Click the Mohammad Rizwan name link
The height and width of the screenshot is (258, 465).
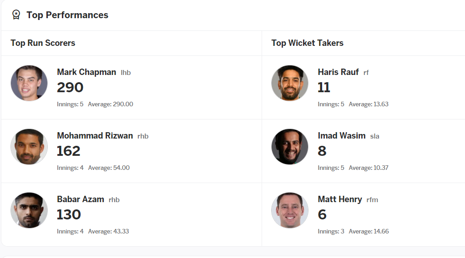[95, 136]
